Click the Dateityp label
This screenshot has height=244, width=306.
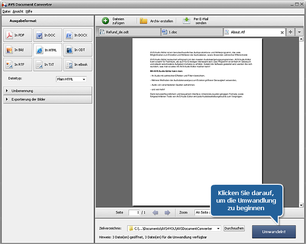15,79
